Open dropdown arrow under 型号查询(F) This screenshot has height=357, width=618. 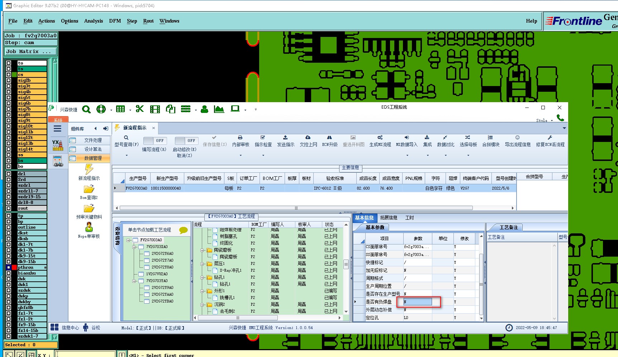coord(127,156)
